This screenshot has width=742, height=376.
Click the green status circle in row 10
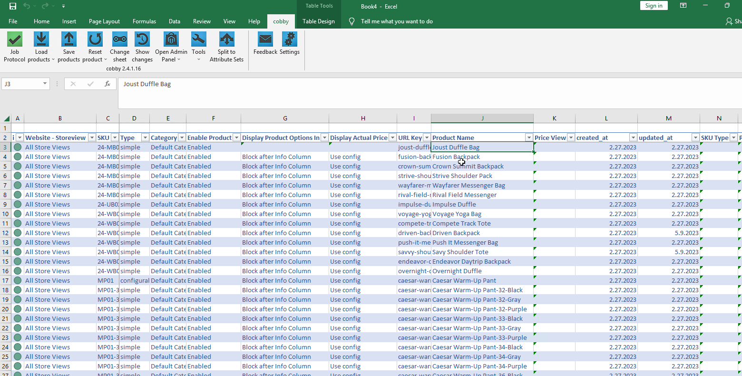pos(18,214)
